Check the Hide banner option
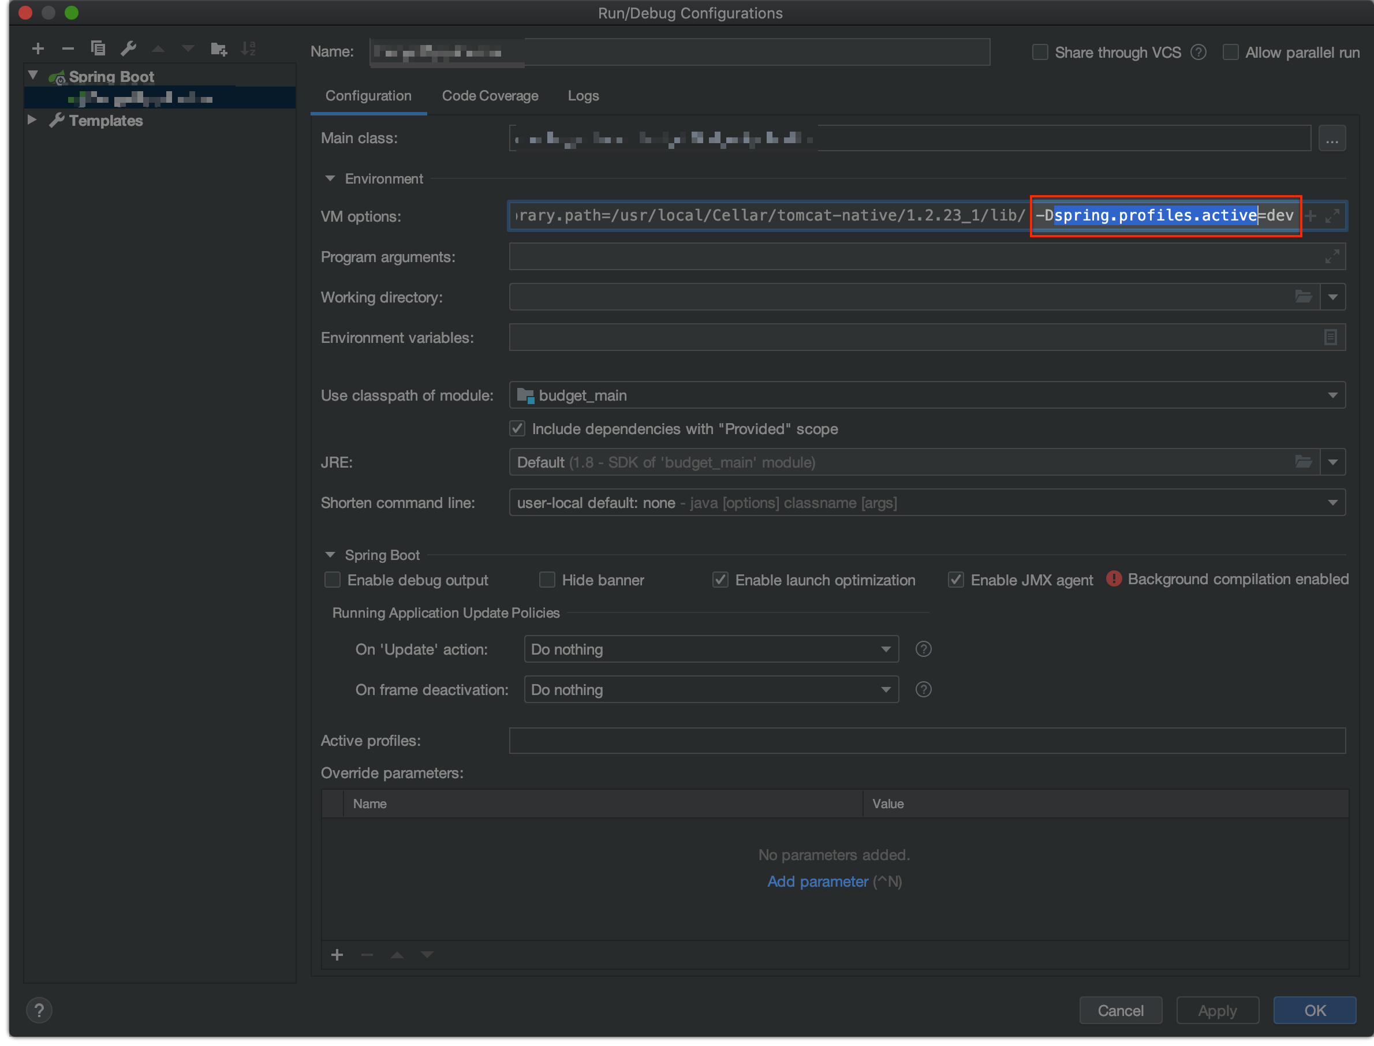The width and height of the screenshot is (1374, 1046). pos(547,580)
